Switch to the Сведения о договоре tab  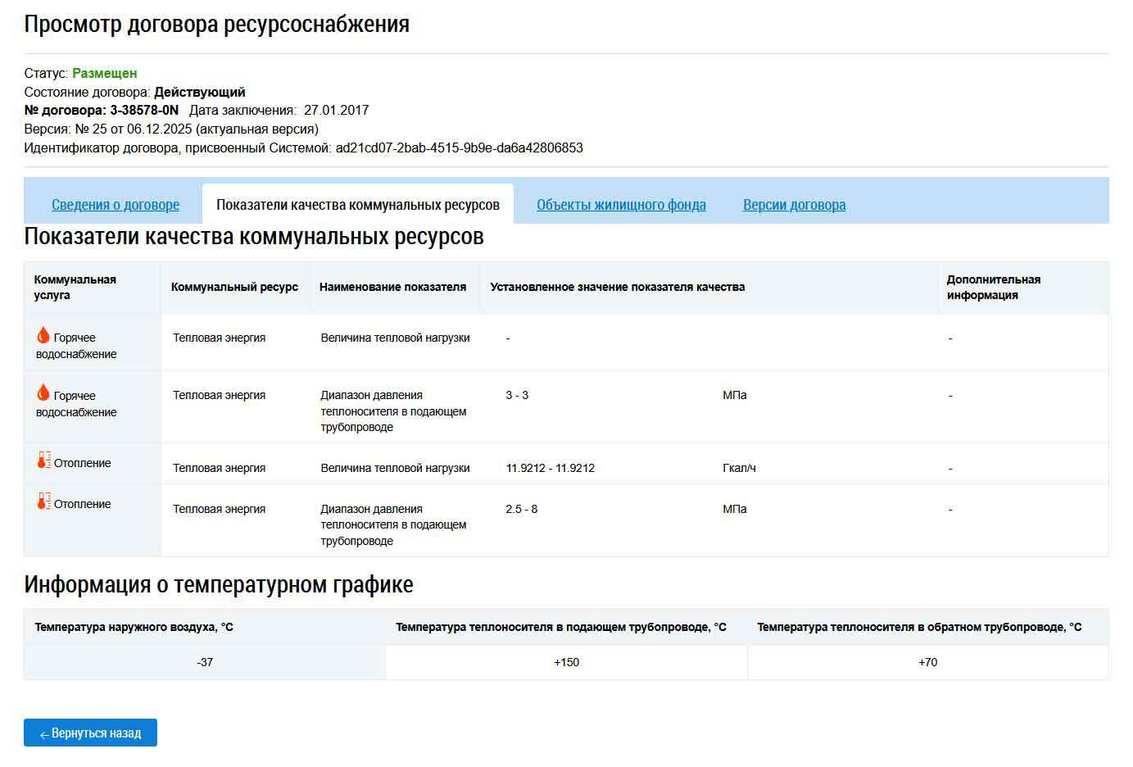pos(115,204)
